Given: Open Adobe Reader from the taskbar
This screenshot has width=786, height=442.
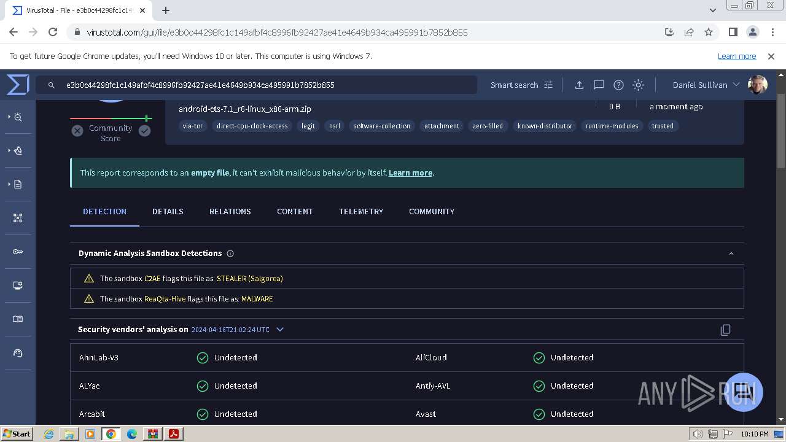Looking at the screenshot, I should coord(174,433).
